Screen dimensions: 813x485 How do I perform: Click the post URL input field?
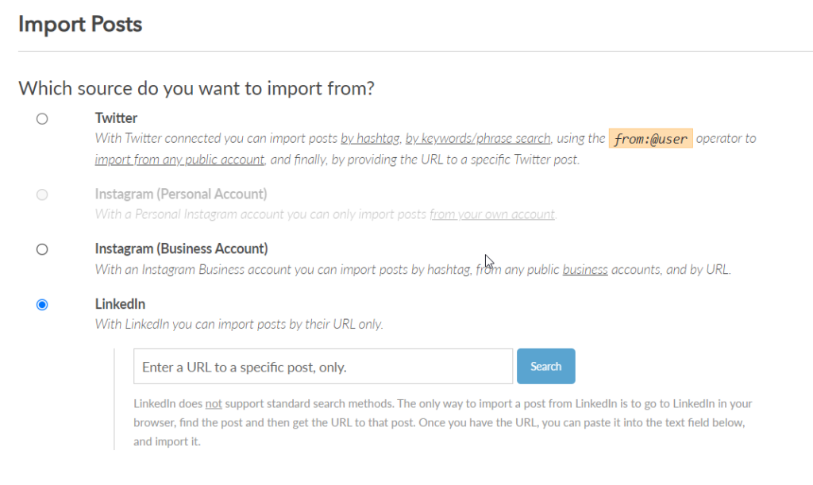point(322,366)
